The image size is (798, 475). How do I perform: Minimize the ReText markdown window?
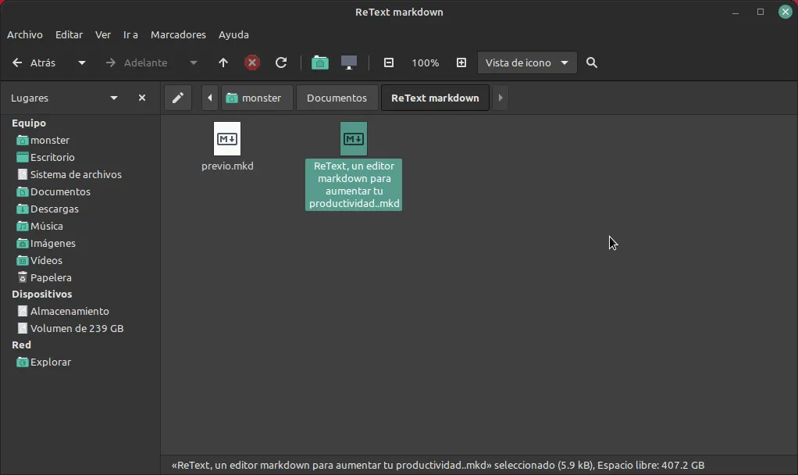click(x=736, y=12)
